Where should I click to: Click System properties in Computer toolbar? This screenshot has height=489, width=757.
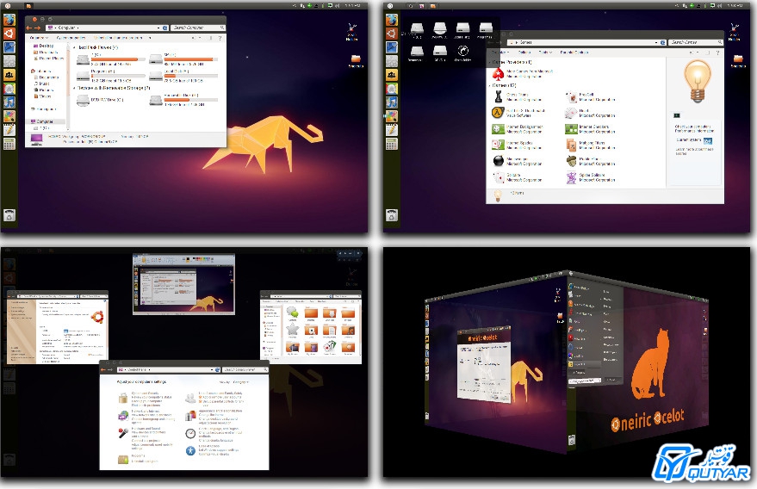[x=71, y=38]
